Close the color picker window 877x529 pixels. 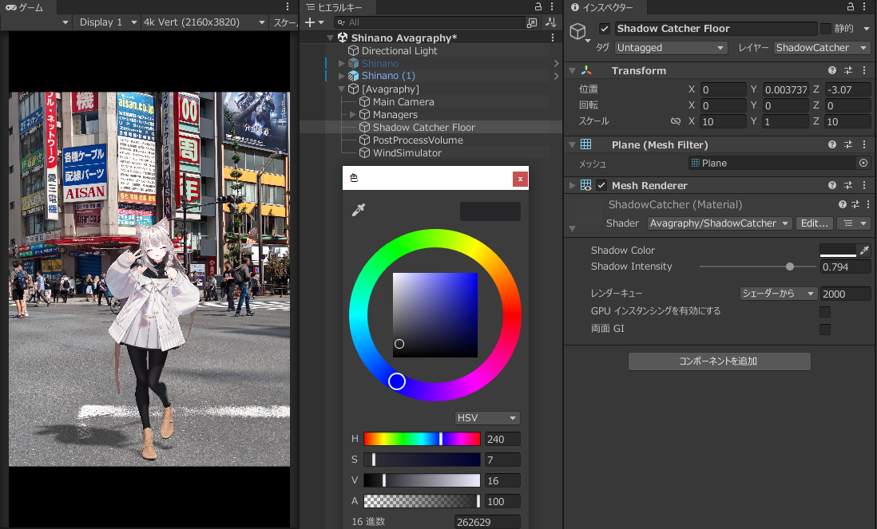(520, 179)
